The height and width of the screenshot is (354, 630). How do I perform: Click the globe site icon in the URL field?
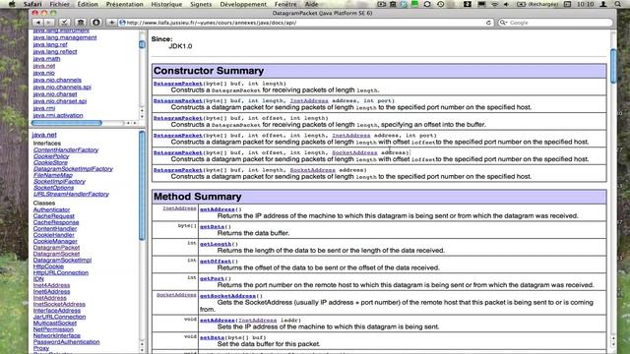tap(122, 23)
